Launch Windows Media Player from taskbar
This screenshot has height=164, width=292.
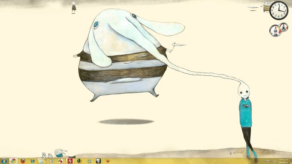tap(51, 161)
